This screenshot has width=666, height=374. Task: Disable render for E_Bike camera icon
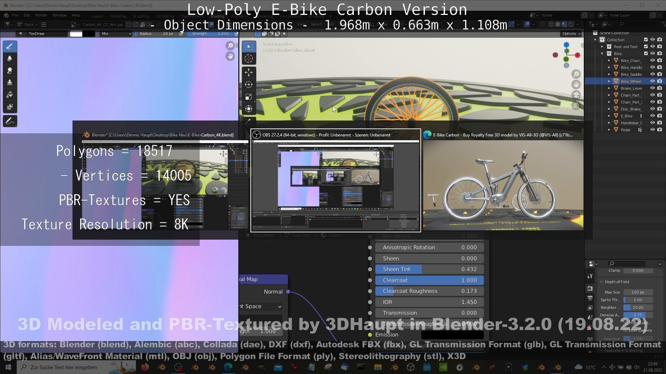click(x=660, y=116)
